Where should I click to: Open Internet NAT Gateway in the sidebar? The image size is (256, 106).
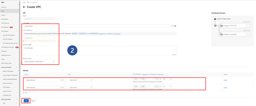tap(9, 35)
